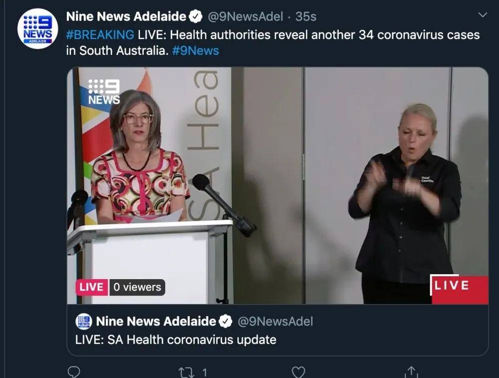This screenshot has height=378, width=499.
Task: Click the reply speech bubble icon
Action: tap(74, 372)
